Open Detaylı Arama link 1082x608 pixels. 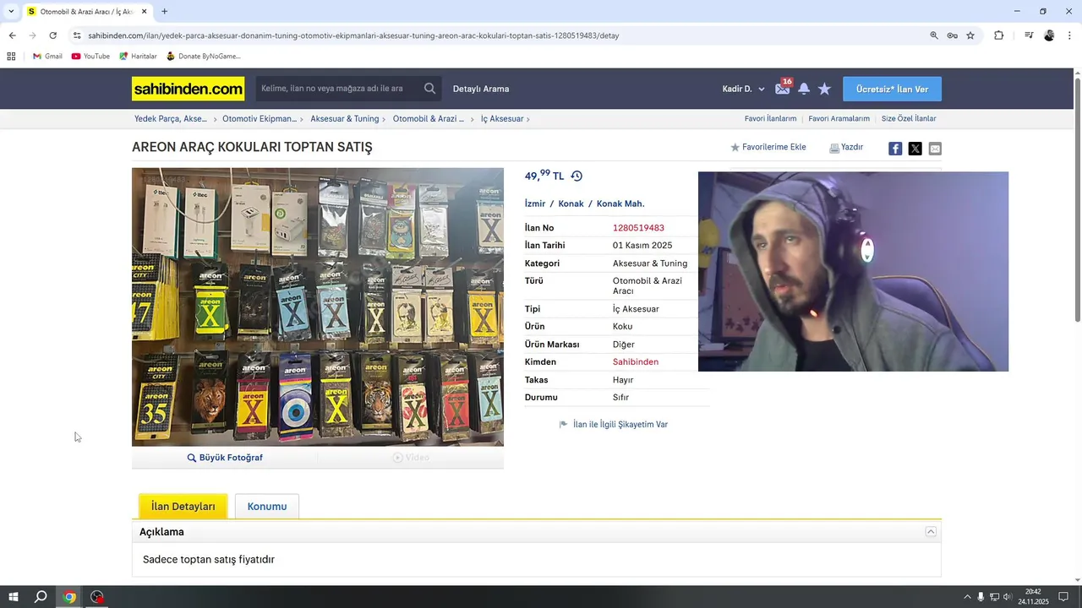(481, 89)
